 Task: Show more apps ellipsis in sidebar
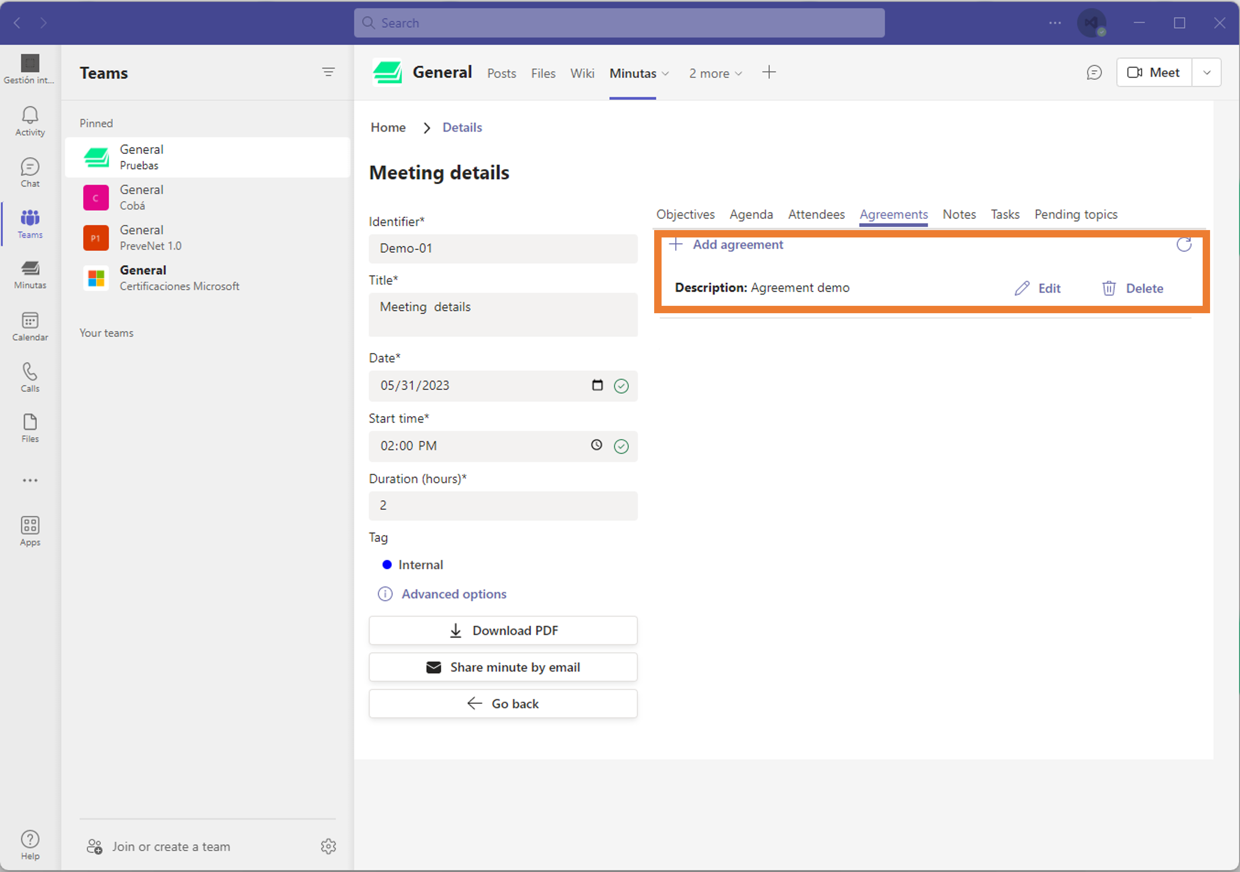pyautogui.click(x=30, y=480)
